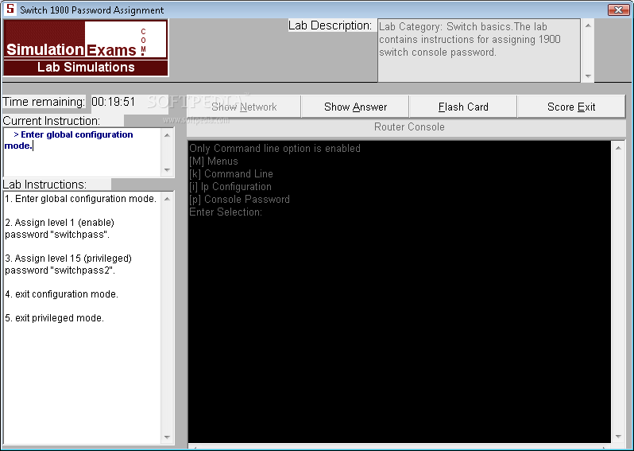Click instruction '1. Enter global configuration mode.'
The width and height of the screenshot is (634, 451).
80,199
